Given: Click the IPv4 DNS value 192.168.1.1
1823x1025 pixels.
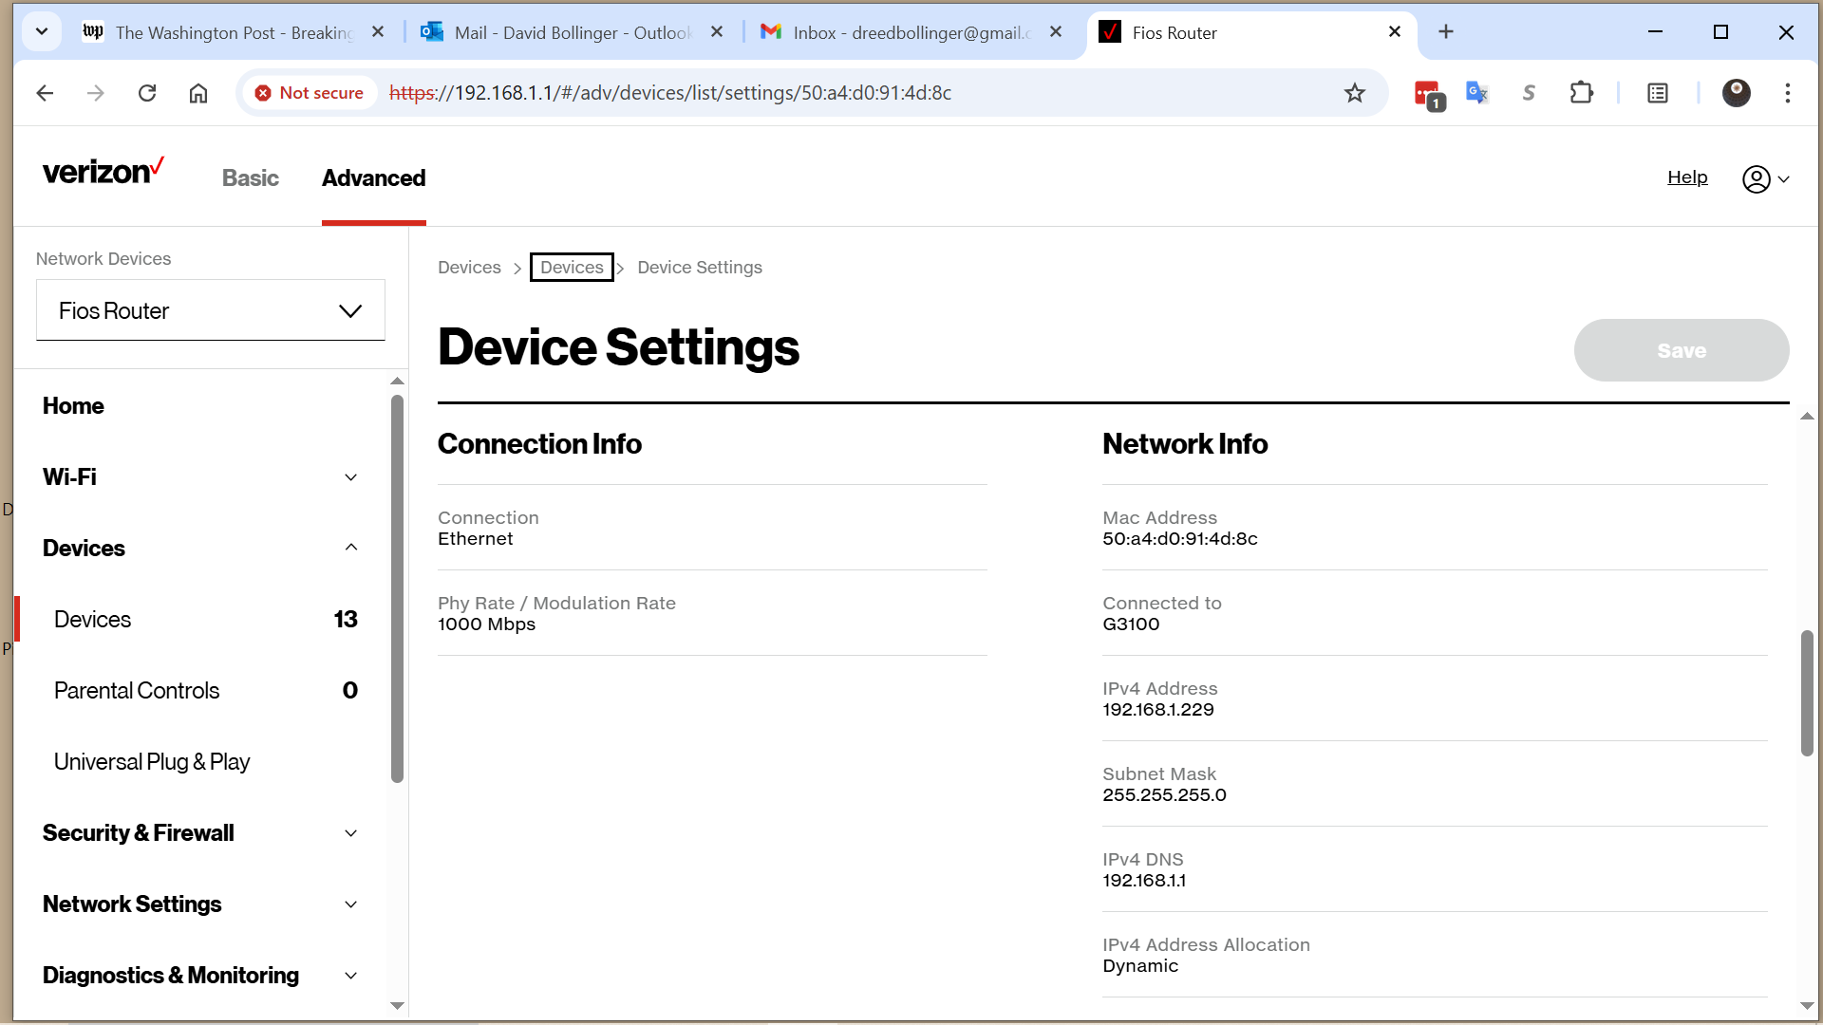Looking at the screenshot, I should coord(1144,881).
